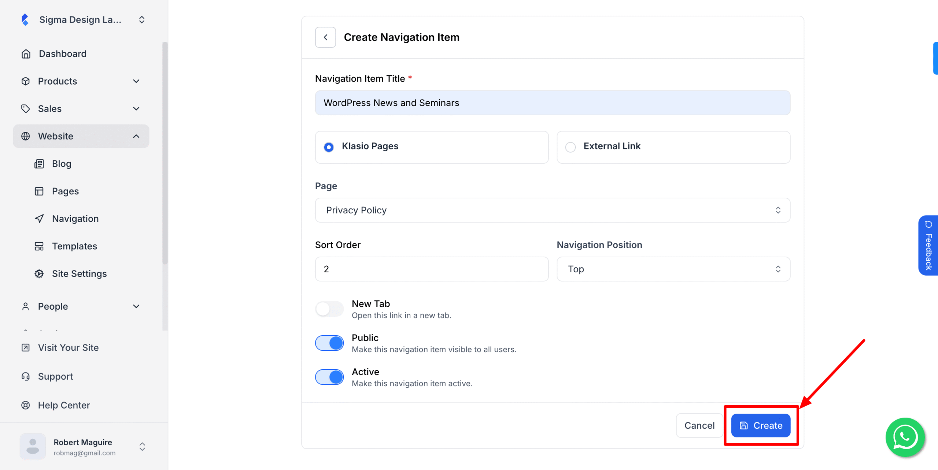
Task: Click the Products box icon
Action: click(25, 81)
